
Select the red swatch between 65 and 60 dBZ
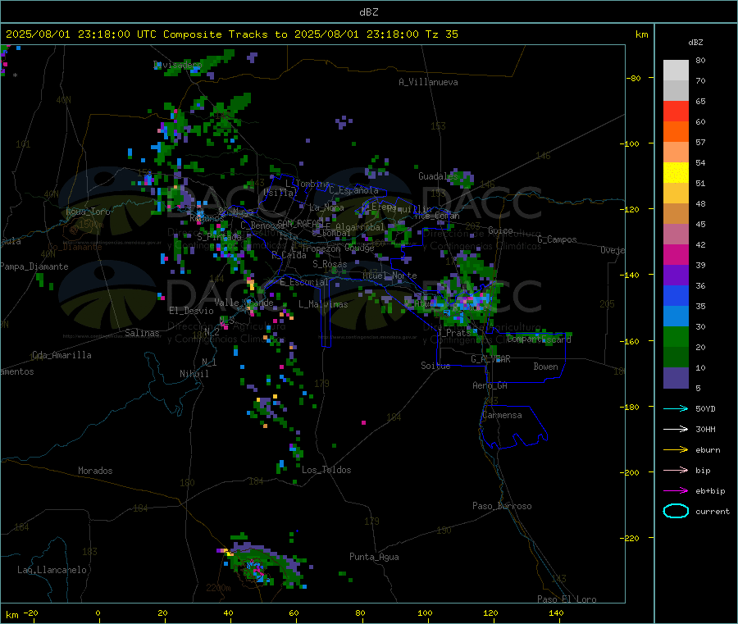(x=676, y=111)
